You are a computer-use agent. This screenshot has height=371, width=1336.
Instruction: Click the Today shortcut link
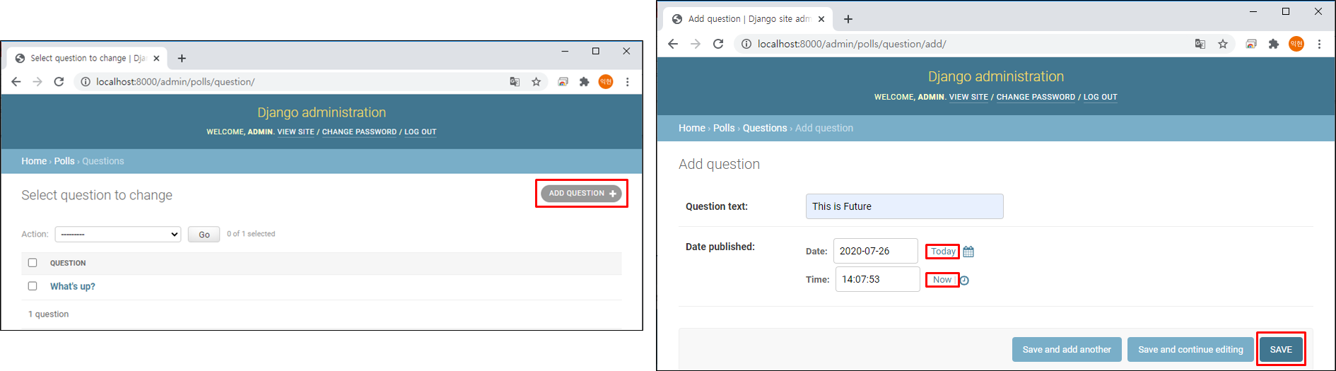pos(943,251)
